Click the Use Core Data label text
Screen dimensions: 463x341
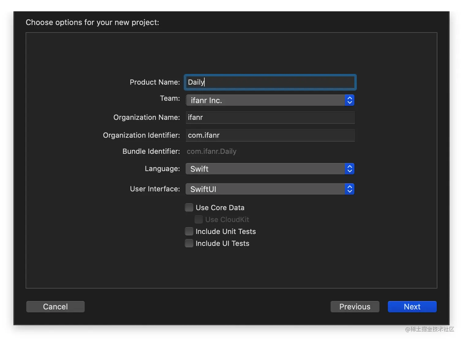pos(220,208)
